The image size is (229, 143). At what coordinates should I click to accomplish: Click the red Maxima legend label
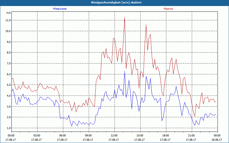(x=168, y=9)
